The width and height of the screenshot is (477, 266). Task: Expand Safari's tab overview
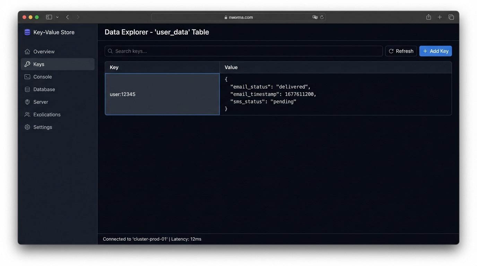(x=451, y=17)
